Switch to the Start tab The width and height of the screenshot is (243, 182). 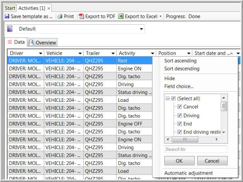click(10, 8)
